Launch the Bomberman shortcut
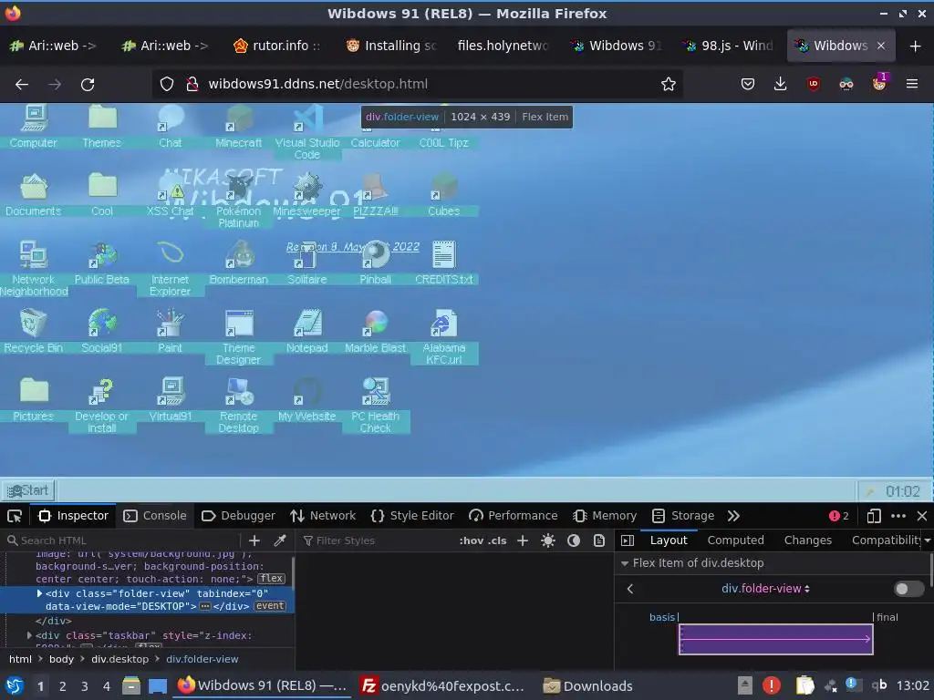This screenshot has width=934, height=700. pos(239,263)
